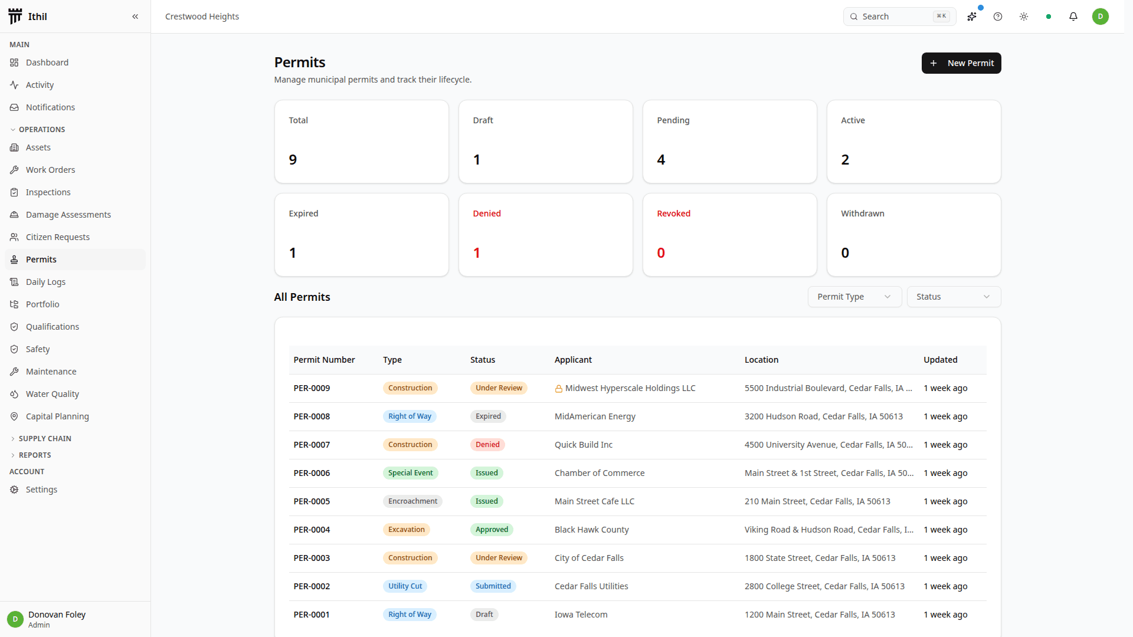This screenshot has height=637, width=1133.
Task: Open Maintenance page in sidebar
Action: [75, 372]
